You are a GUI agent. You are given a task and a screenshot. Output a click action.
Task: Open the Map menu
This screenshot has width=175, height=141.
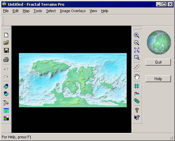tap(26, 11)
